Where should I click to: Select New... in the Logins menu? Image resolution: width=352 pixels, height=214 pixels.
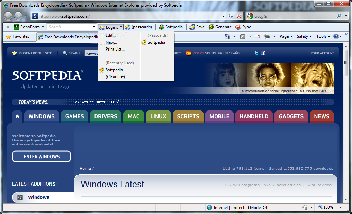point(111,42)
